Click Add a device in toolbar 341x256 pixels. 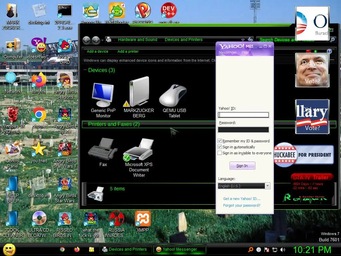click(x=98, y=51)
